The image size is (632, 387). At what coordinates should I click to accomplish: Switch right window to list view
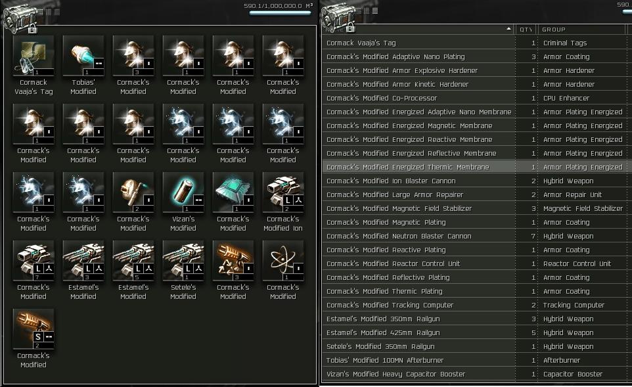coord(375,11)
